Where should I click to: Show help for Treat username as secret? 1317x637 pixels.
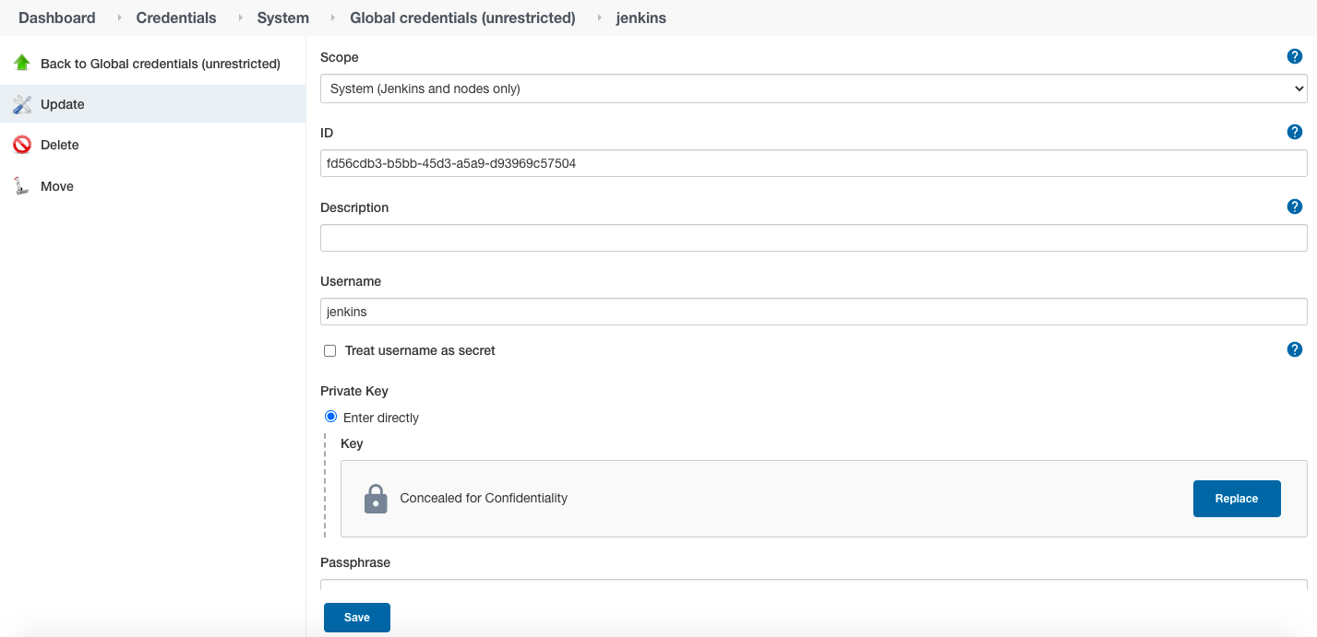pyautogui.click(x=1294, y=349)
